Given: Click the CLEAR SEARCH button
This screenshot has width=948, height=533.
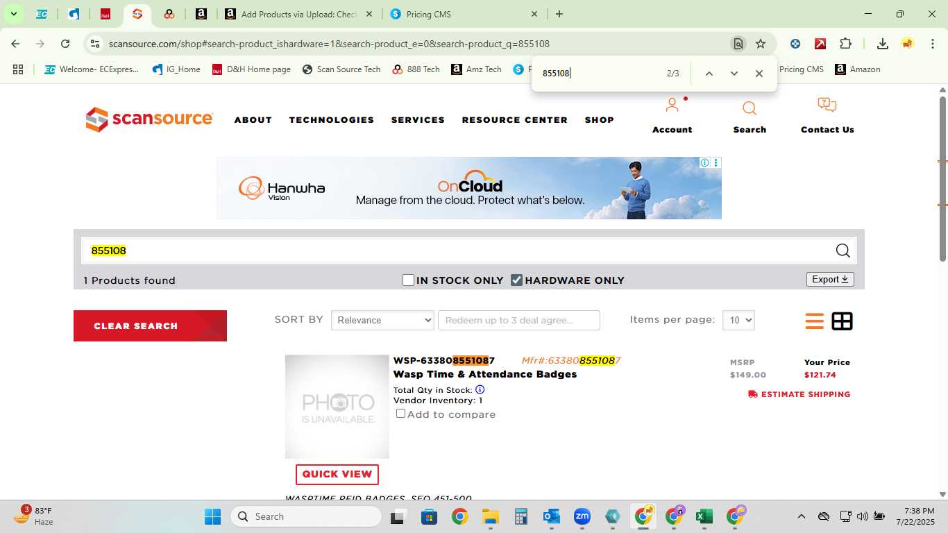Looking at the screenshot, I should pos(150,325).
